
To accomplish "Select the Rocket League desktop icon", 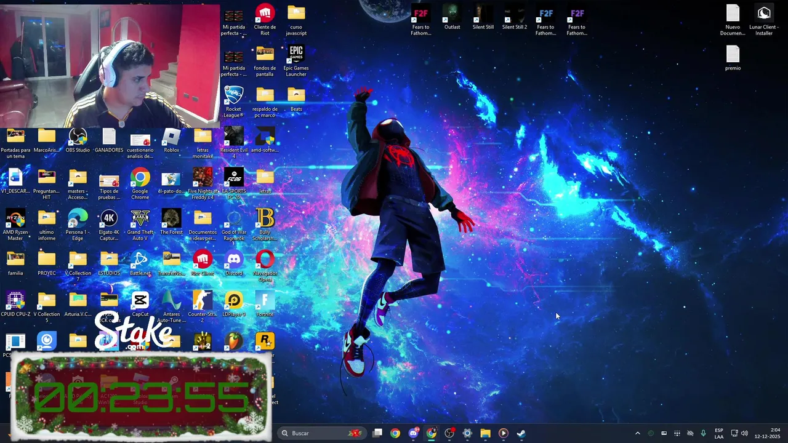I will coord(233,102).
